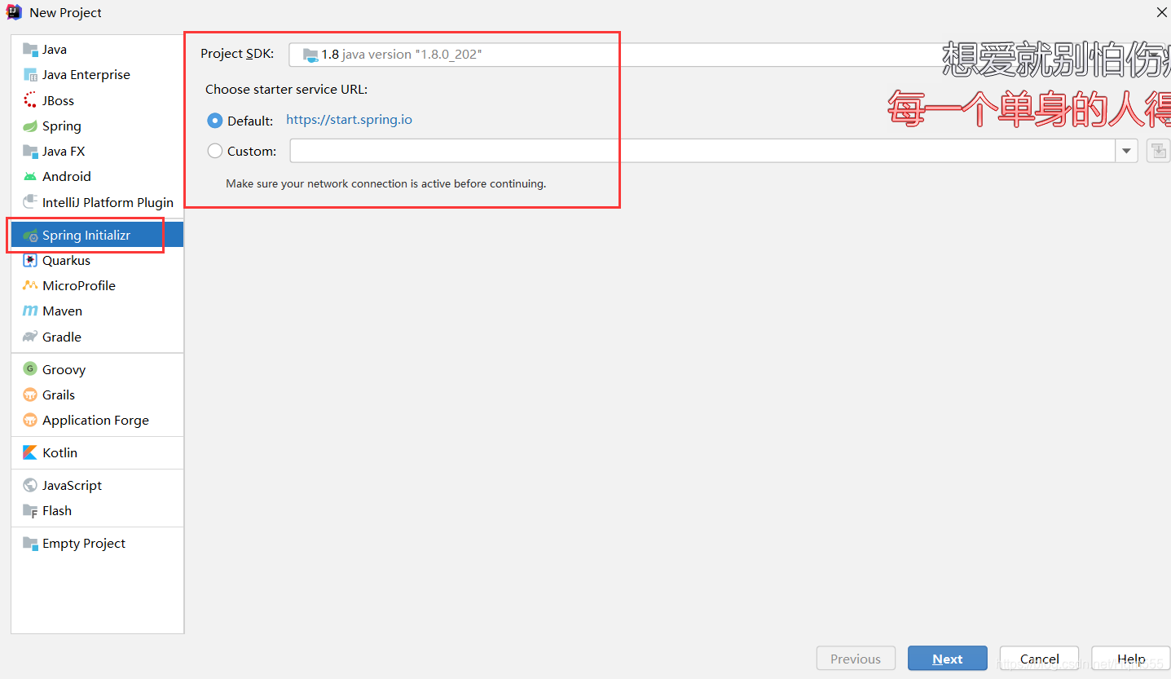Click the Kotlin K icon
1171x679 pixels.
[30, 452]
